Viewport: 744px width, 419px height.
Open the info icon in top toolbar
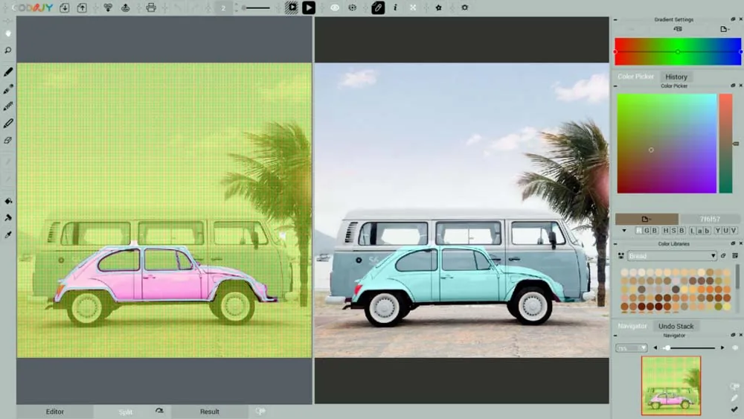[x=395, y=7]
